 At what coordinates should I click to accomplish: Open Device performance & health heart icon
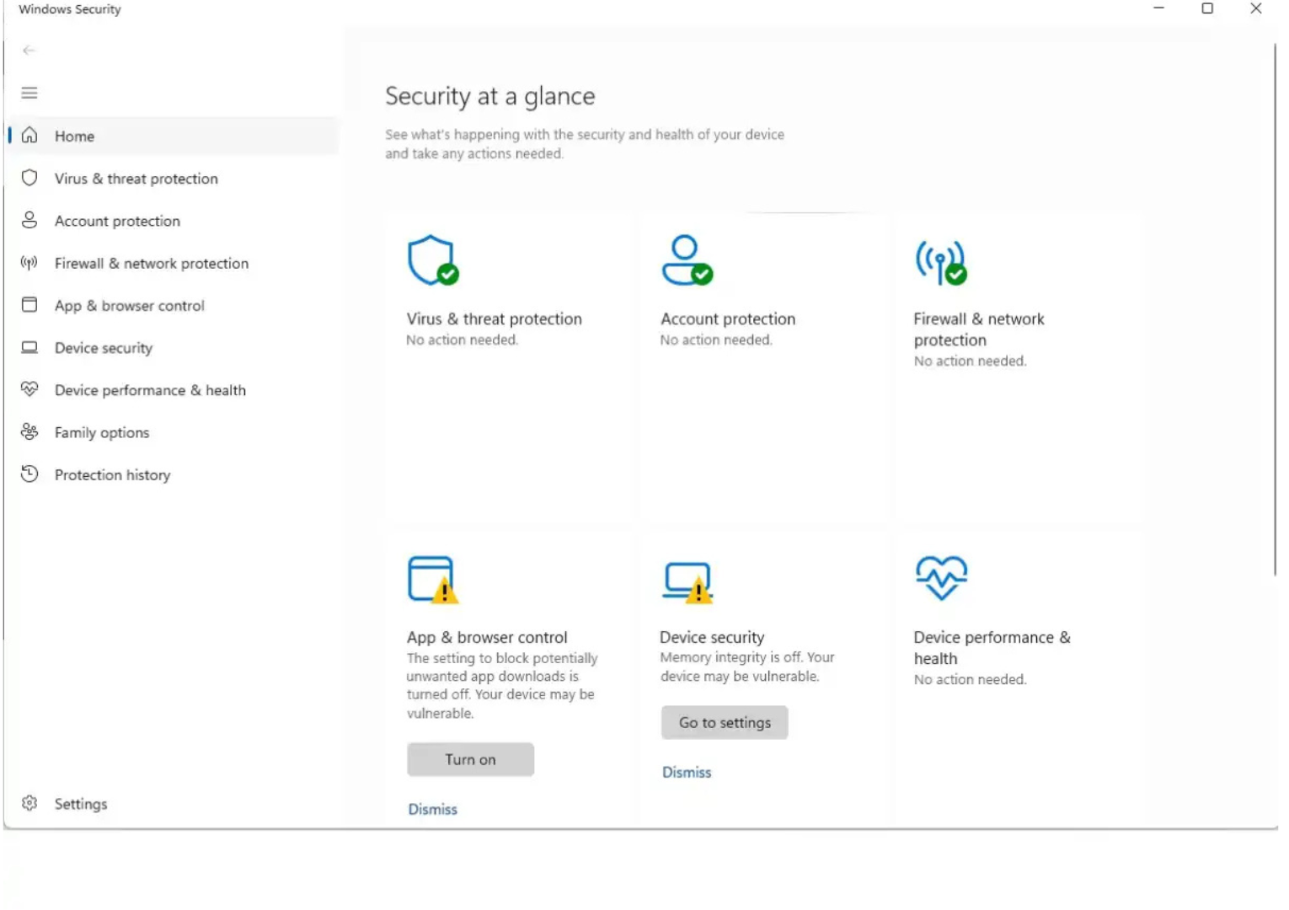pyautogui.click(x=29, y=389)
